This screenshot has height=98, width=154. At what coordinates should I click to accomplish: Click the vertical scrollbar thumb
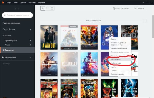(x=153, y=26)
